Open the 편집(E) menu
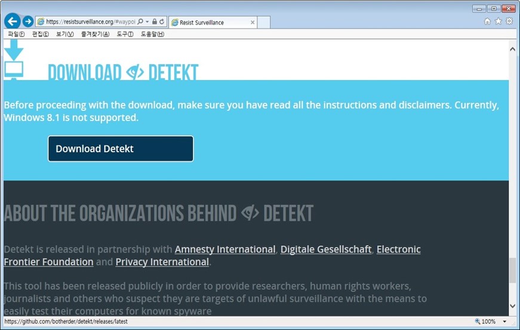Screen dimensions: 520x330 (x=41, y=34)
